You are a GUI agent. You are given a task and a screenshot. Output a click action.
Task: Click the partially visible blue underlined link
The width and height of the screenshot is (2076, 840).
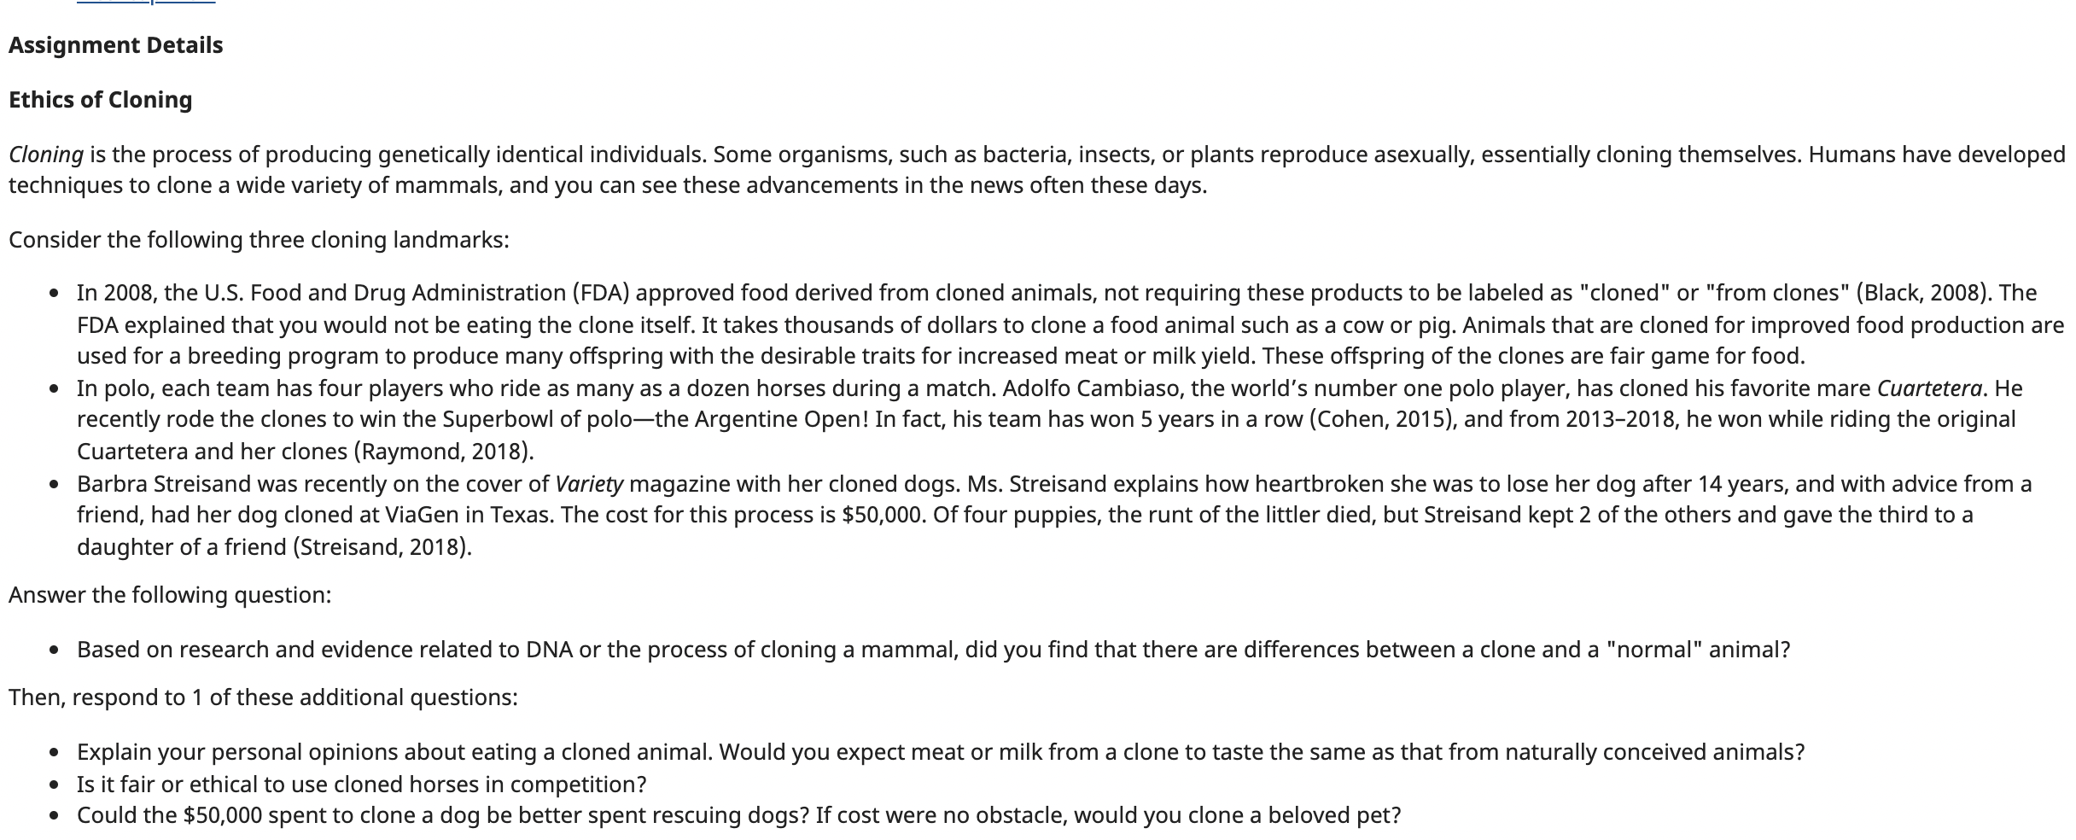point(146,3)
